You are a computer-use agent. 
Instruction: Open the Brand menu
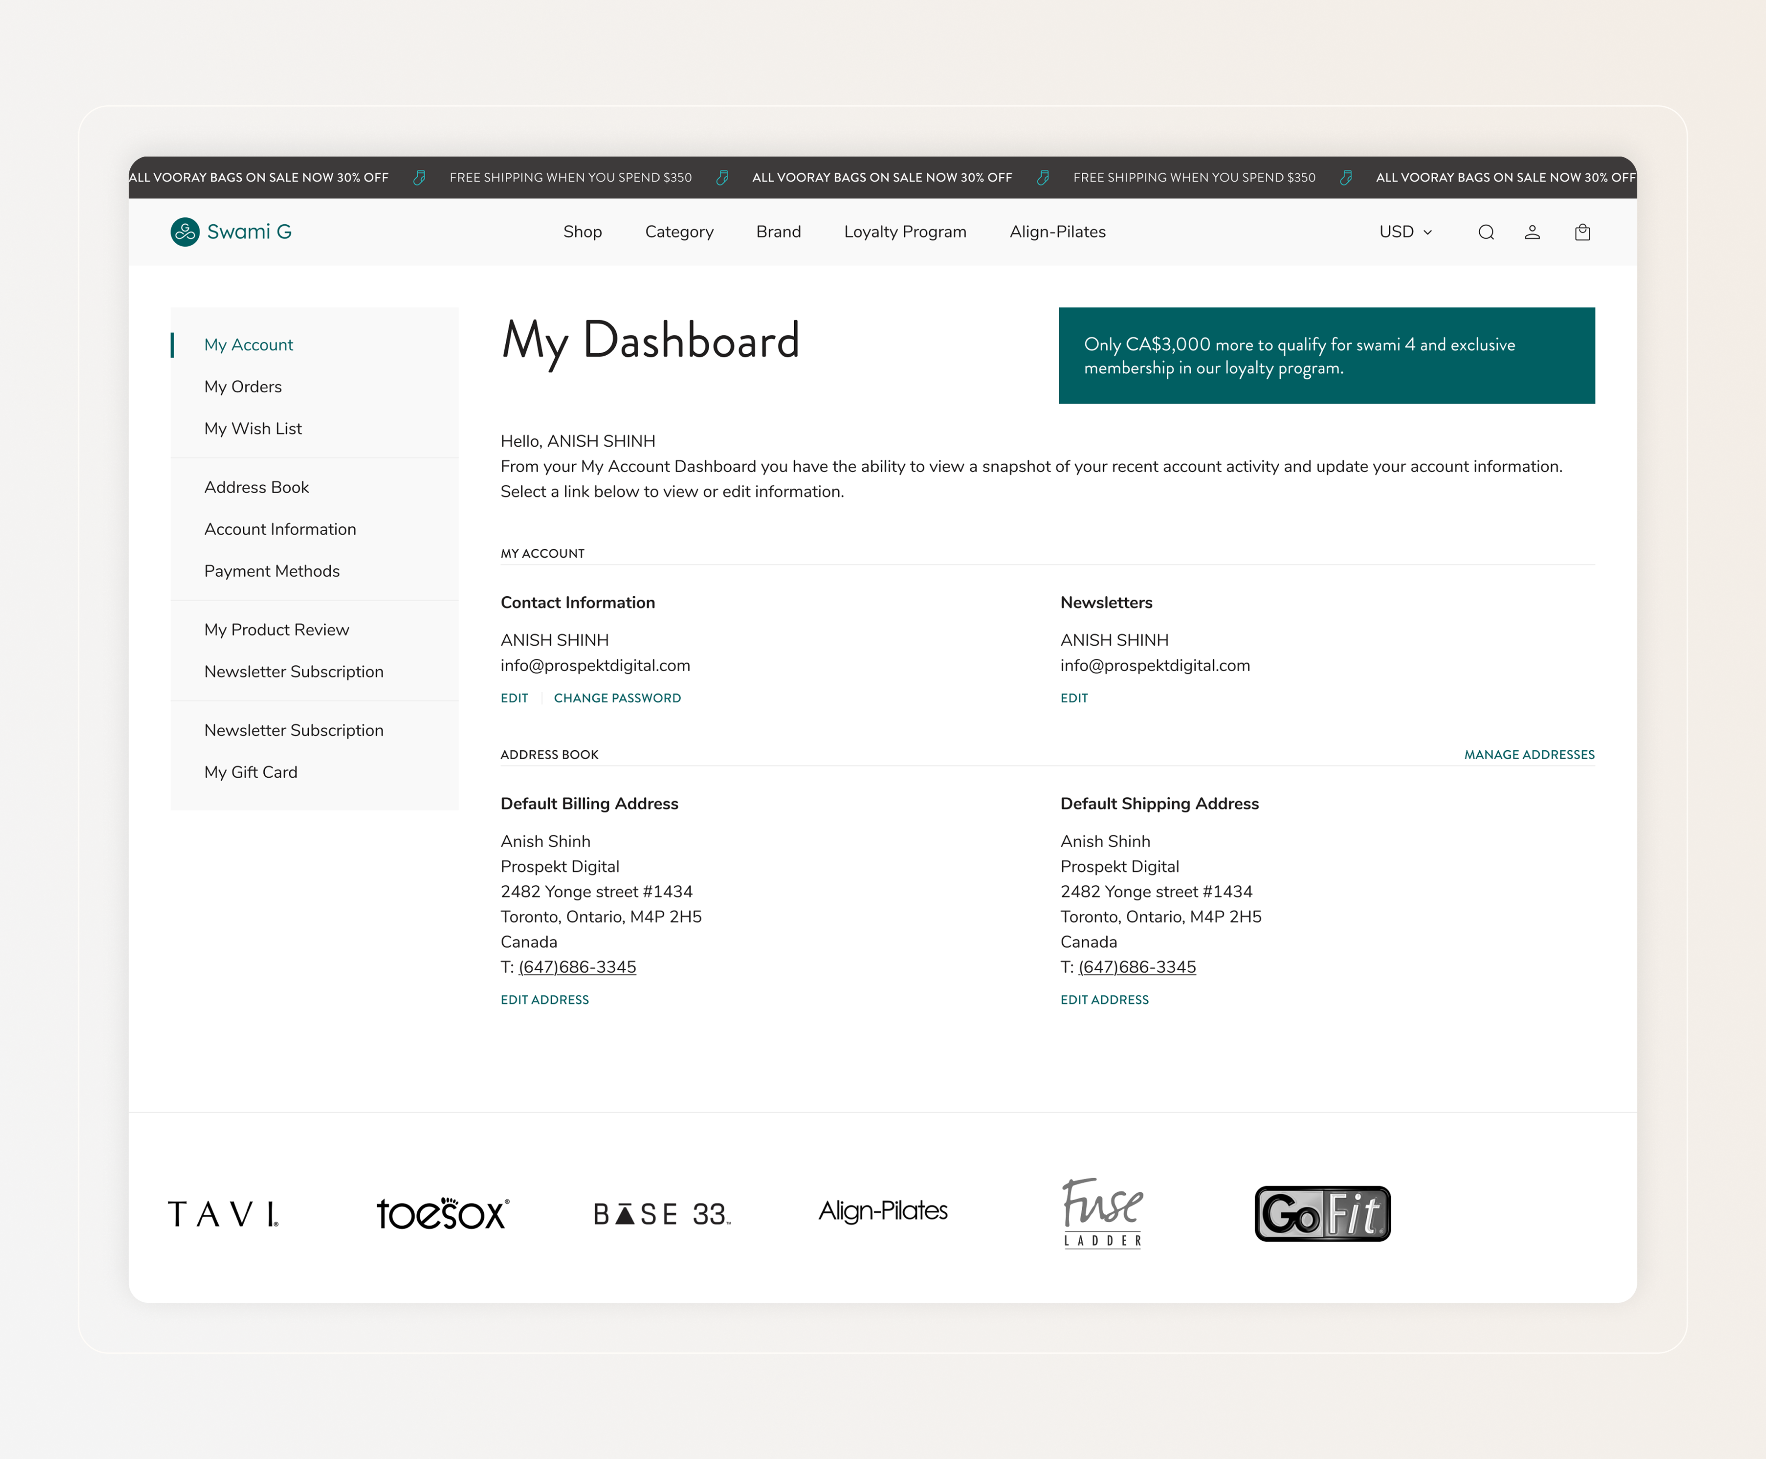coord(778,232)
